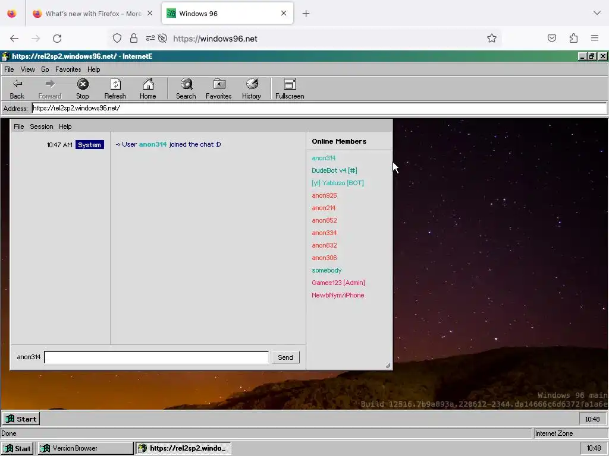Select member anon832
This screenshot has height=456, width=609.
coord(324,245)
